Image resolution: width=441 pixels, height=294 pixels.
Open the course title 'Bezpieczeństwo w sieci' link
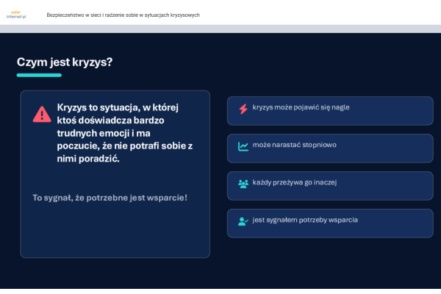point(123,15)
